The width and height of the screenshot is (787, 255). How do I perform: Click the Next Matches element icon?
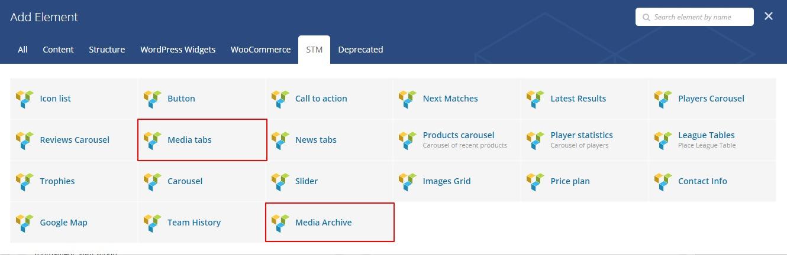[x=408, y=99]
